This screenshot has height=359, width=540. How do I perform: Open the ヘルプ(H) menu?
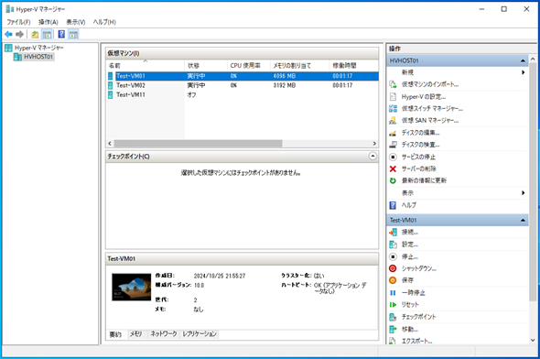[104, 22]
